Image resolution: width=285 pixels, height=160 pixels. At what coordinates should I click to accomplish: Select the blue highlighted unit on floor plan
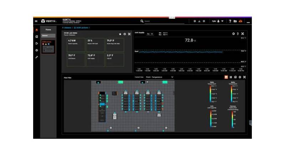click(102, 104)
